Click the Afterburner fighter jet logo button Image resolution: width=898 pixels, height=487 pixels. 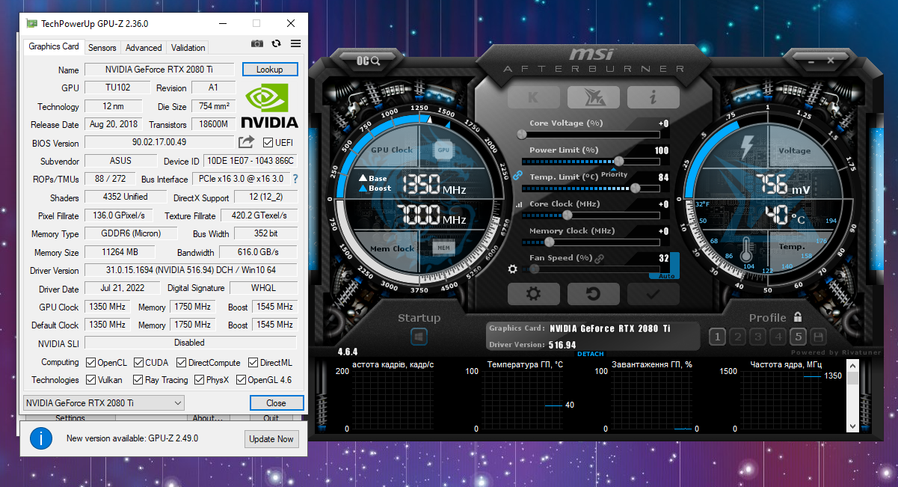pos(593,97)
